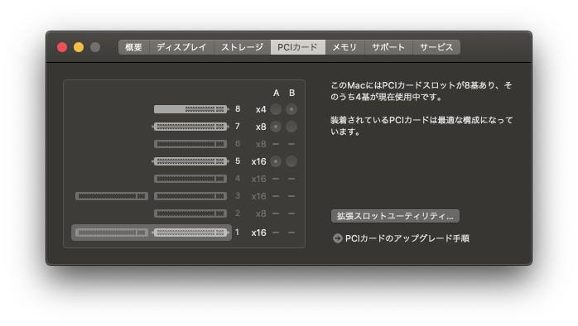The width and height of the screenshot is (578, 326).
Task: Click arrow icon beside upgrade instructions link
Action: pos(337,238)
